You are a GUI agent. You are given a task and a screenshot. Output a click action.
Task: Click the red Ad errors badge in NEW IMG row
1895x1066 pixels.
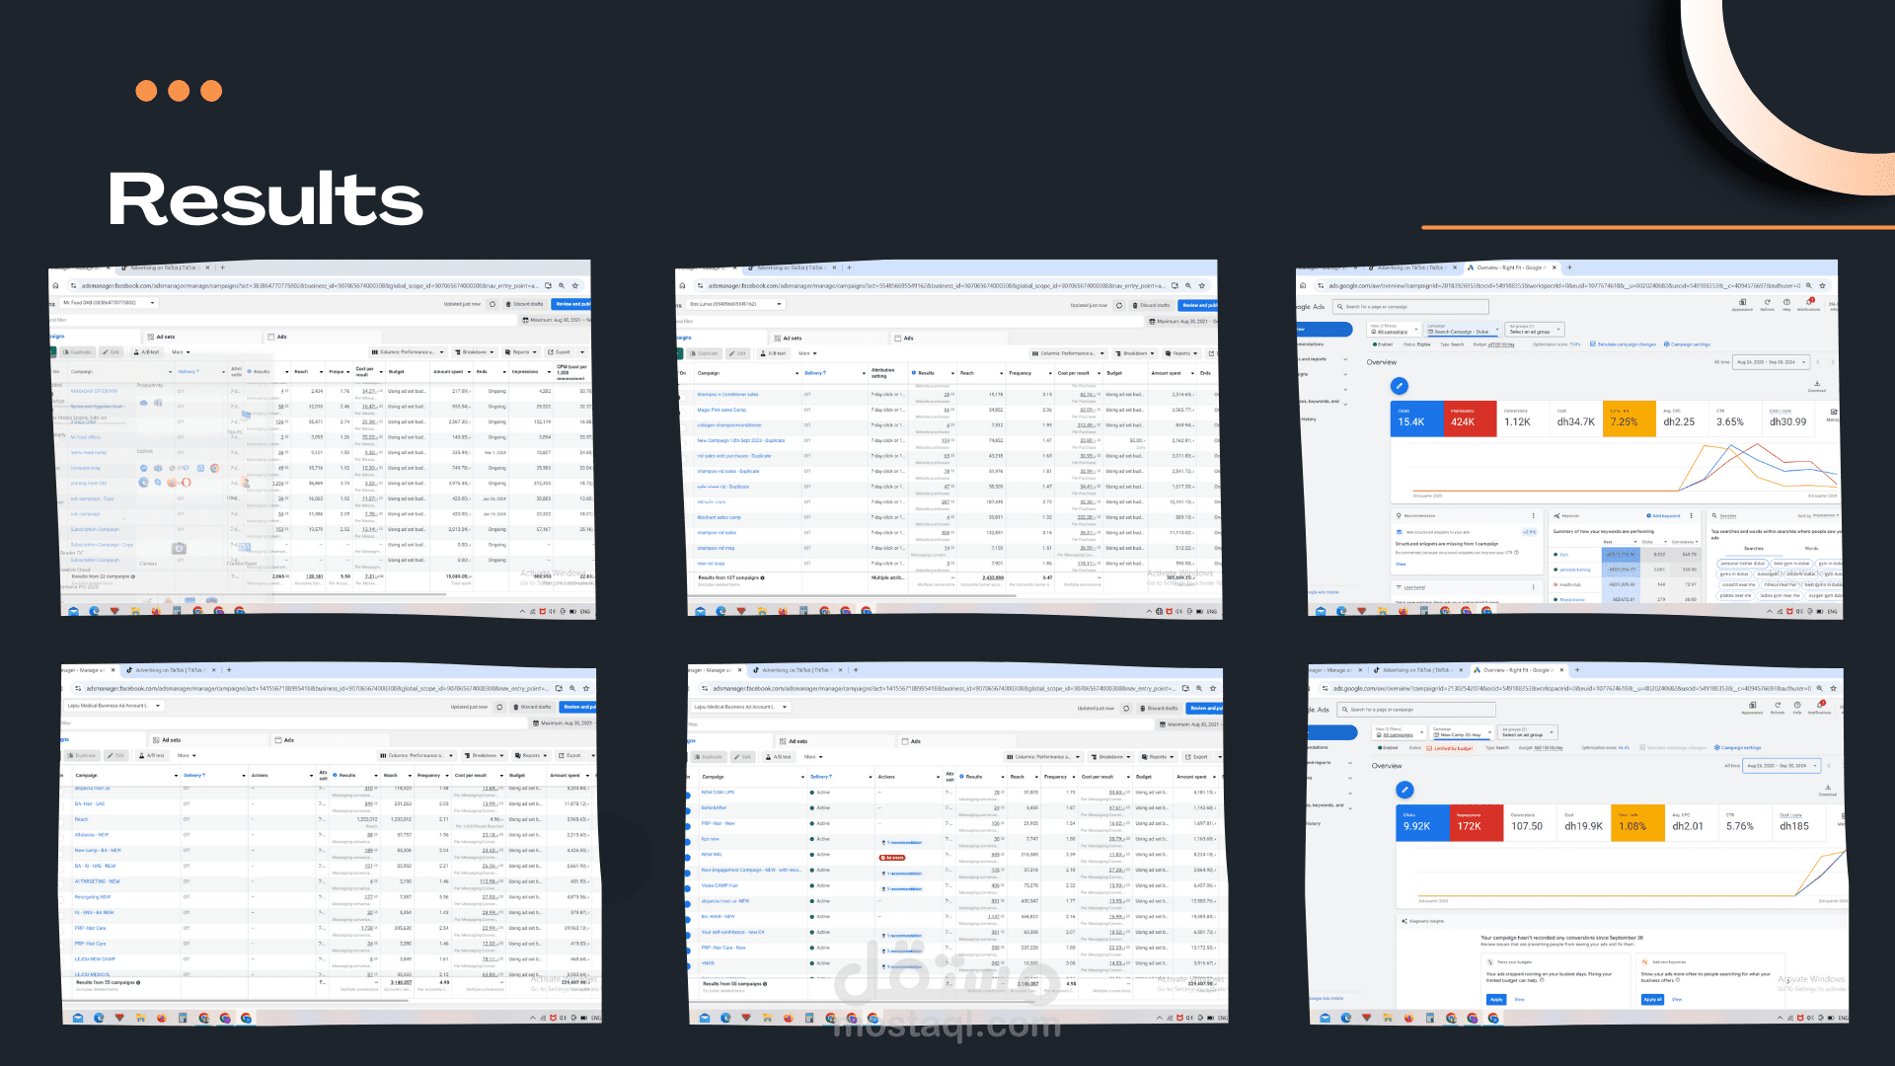pos(892,858)
